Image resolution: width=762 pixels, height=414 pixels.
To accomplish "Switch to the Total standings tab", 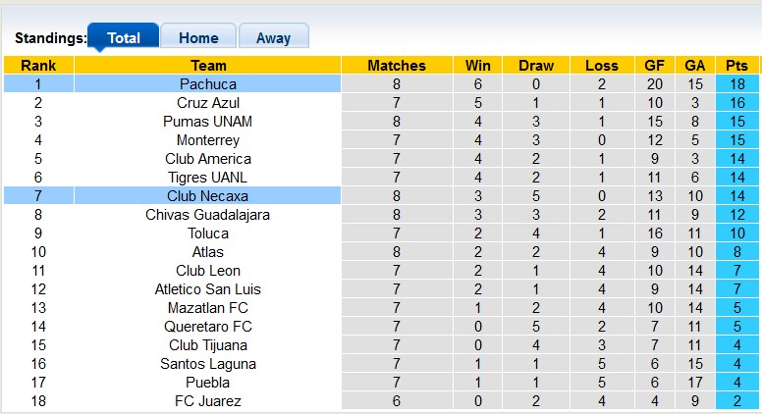I will [x=123, y=38].
